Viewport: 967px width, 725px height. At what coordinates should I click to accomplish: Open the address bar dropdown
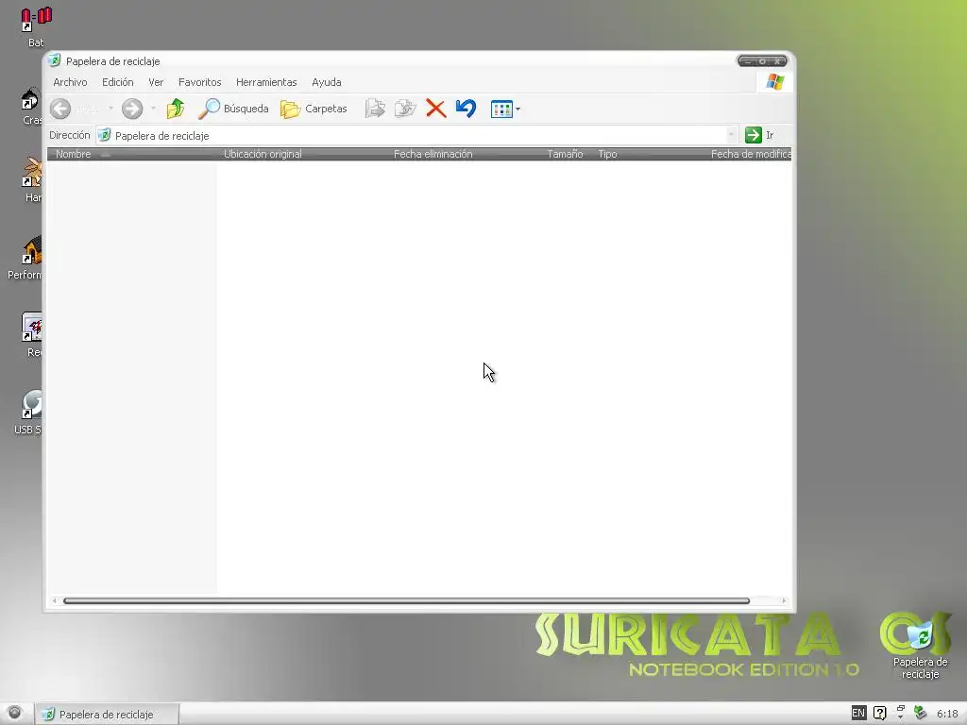point(731,134)
